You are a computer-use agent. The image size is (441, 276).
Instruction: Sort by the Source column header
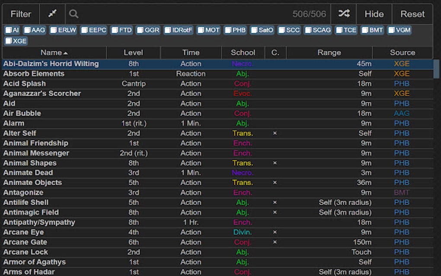402,53
